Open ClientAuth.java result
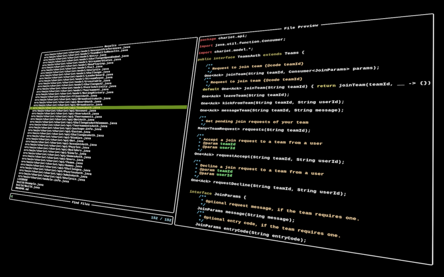The width and height of the screenshot is (444, 277). coord(67,96)
